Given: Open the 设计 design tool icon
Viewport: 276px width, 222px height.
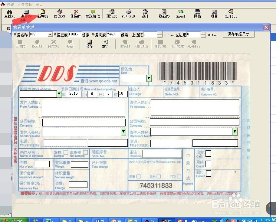Looking at the screenshot, I should pos(145,12).
